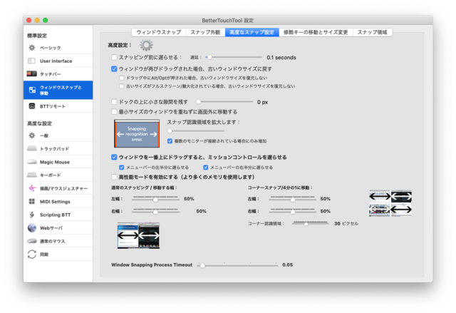
Task: Close the BetterTouchTool window
Action: [x=28, y=20]
